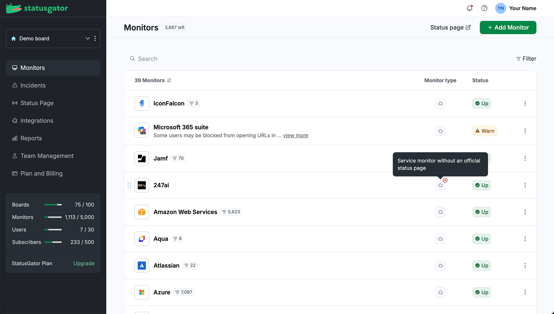Open the help question mark icon
This screenshot has width=554, height=314.
(x=484, y=8)
